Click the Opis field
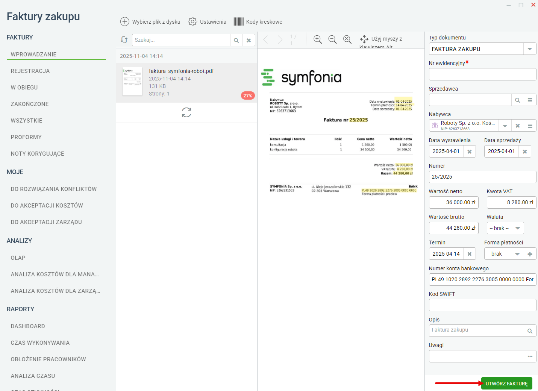This screenshot has height=391, width=538. tap(476, 331)
